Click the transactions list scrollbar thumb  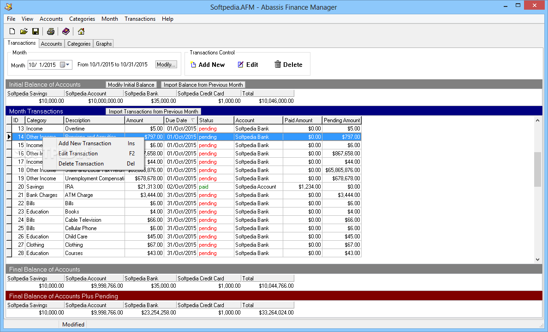[x=537, y=170]
